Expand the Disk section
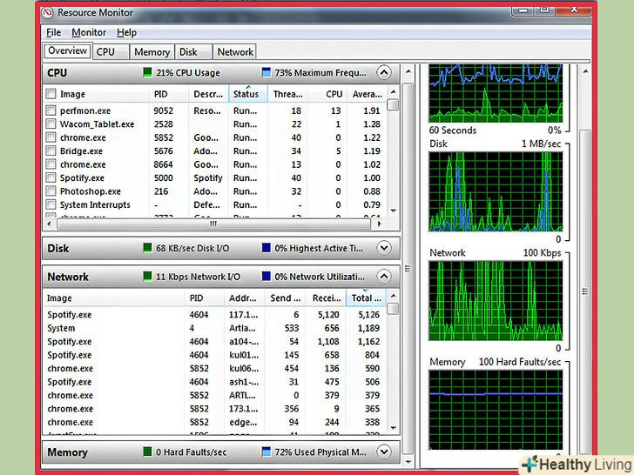 click(x=384, y=248)
